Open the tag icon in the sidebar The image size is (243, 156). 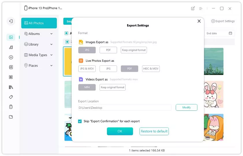11,97
